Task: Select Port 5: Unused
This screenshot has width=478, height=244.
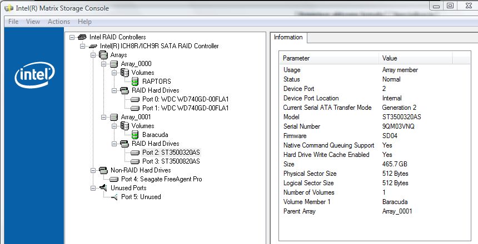Action: coord(141,197)
